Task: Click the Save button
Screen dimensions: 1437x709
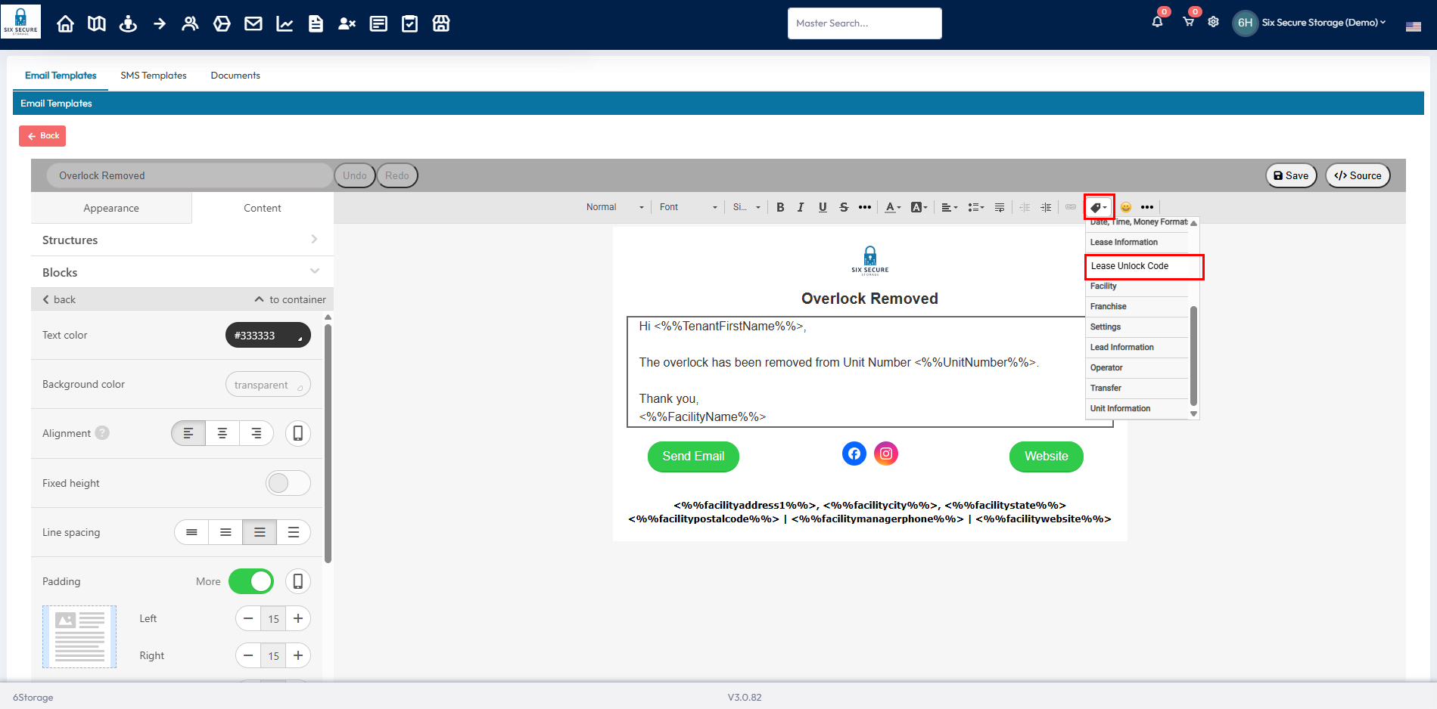Action: pyautogui.click(x=1291, y=175)
